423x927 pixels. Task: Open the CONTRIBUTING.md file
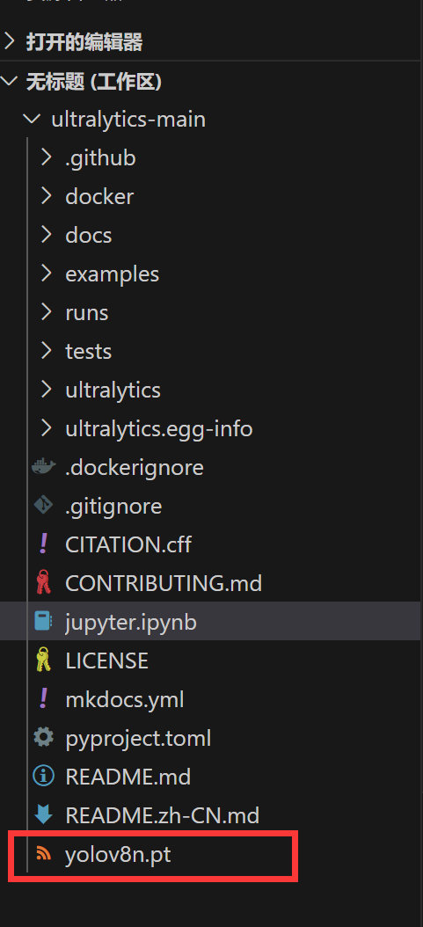(x=164, y=583)
